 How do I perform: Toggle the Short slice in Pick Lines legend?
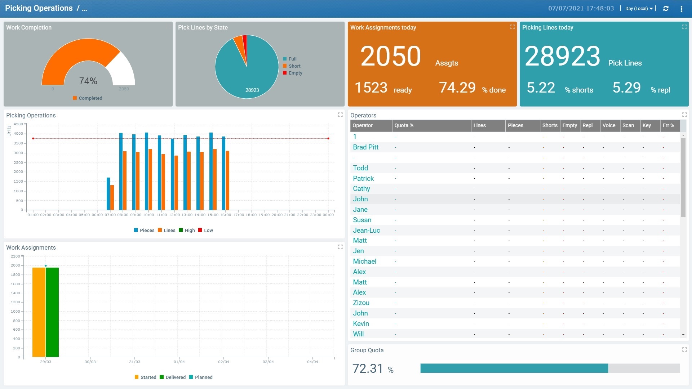pyautogui.click(x=292, y=66)
